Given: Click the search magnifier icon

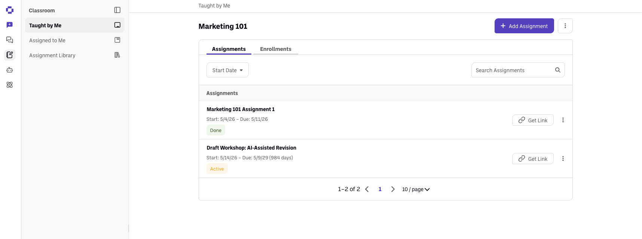Looking at the screenshot, I should [557, 70].
